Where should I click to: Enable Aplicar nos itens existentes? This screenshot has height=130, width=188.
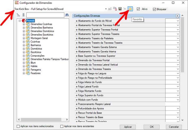pos(62,126)
